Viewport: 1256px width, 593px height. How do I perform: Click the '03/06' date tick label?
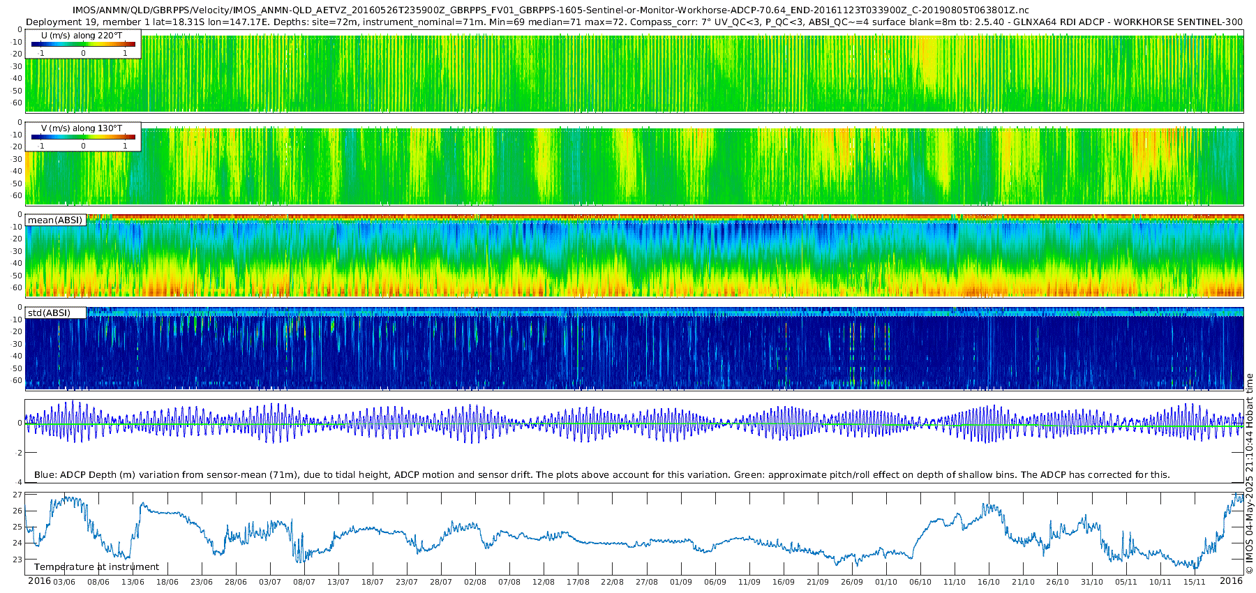point(64,582)
